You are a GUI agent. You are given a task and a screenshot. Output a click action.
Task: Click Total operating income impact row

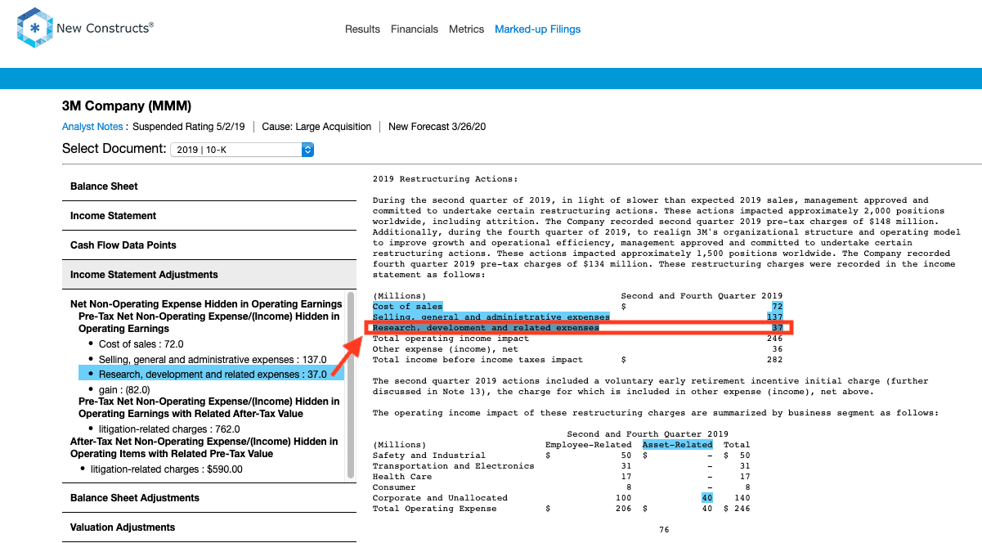coord(577,339)
